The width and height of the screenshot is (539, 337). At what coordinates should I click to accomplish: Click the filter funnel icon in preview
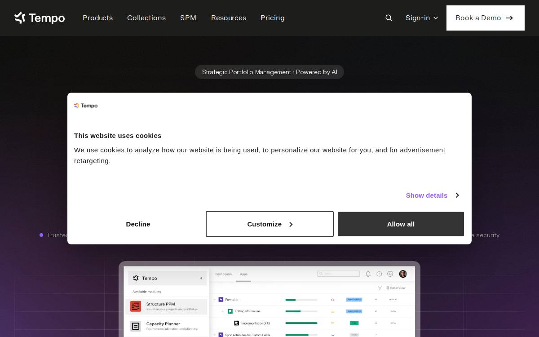tap(380, 288)
